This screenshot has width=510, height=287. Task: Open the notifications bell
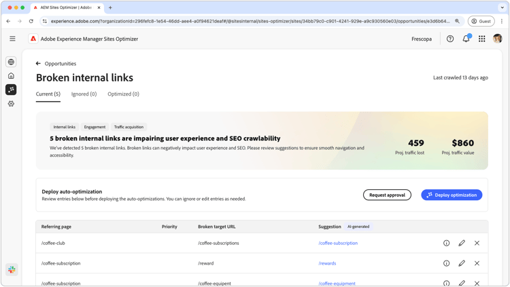[466, 39]
